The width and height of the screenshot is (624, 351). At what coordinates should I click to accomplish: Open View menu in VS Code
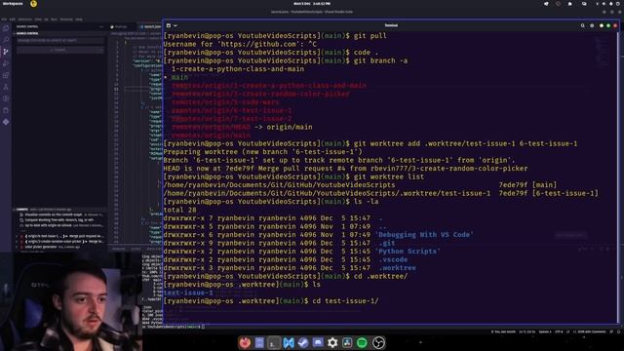(38, 19)
